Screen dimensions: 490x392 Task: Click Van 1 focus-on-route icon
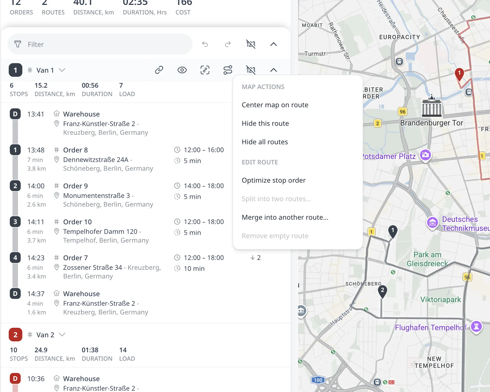(x=205, y=70)
